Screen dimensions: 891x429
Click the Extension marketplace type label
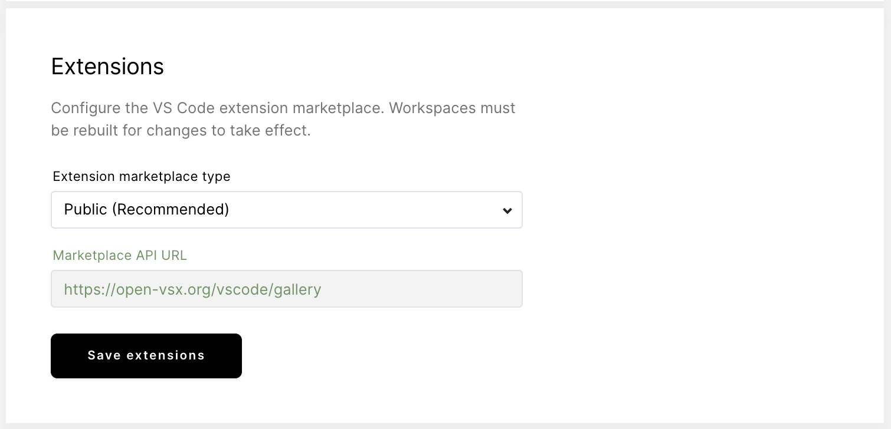click(142, 176)
